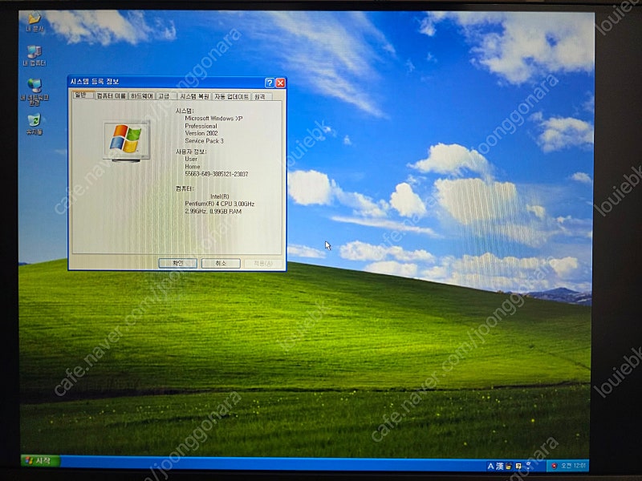
Task: Click the 'Pentium(R) 4 CPU 3.00GHz' text
Action: click(x=219, y=204)
